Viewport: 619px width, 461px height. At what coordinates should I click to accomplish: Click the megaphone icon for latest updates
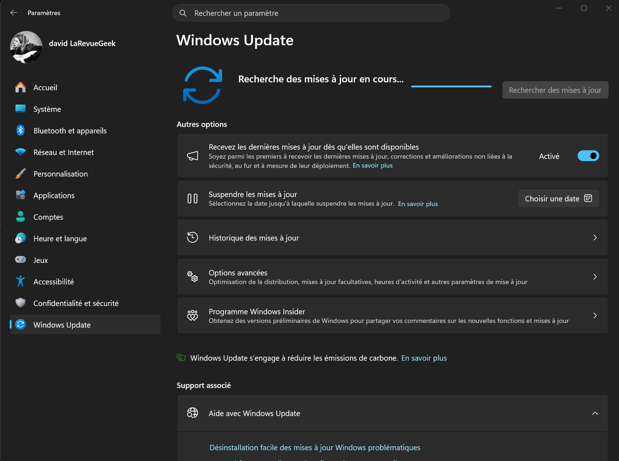193,156
